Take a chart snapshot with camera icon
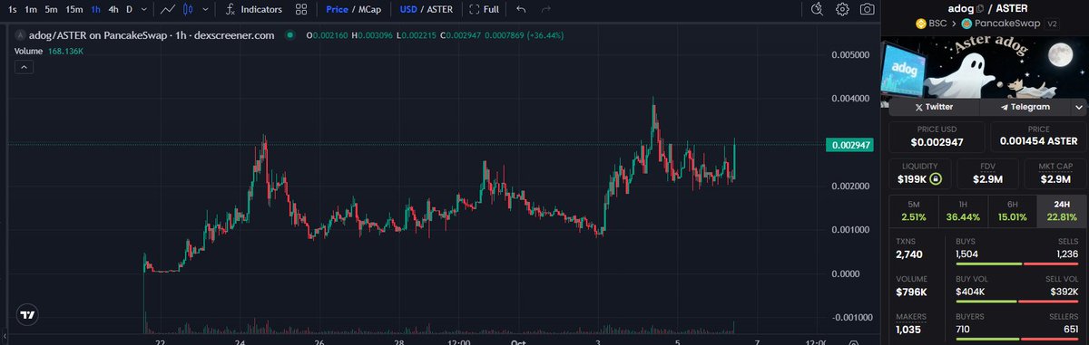 click(868, 10)
